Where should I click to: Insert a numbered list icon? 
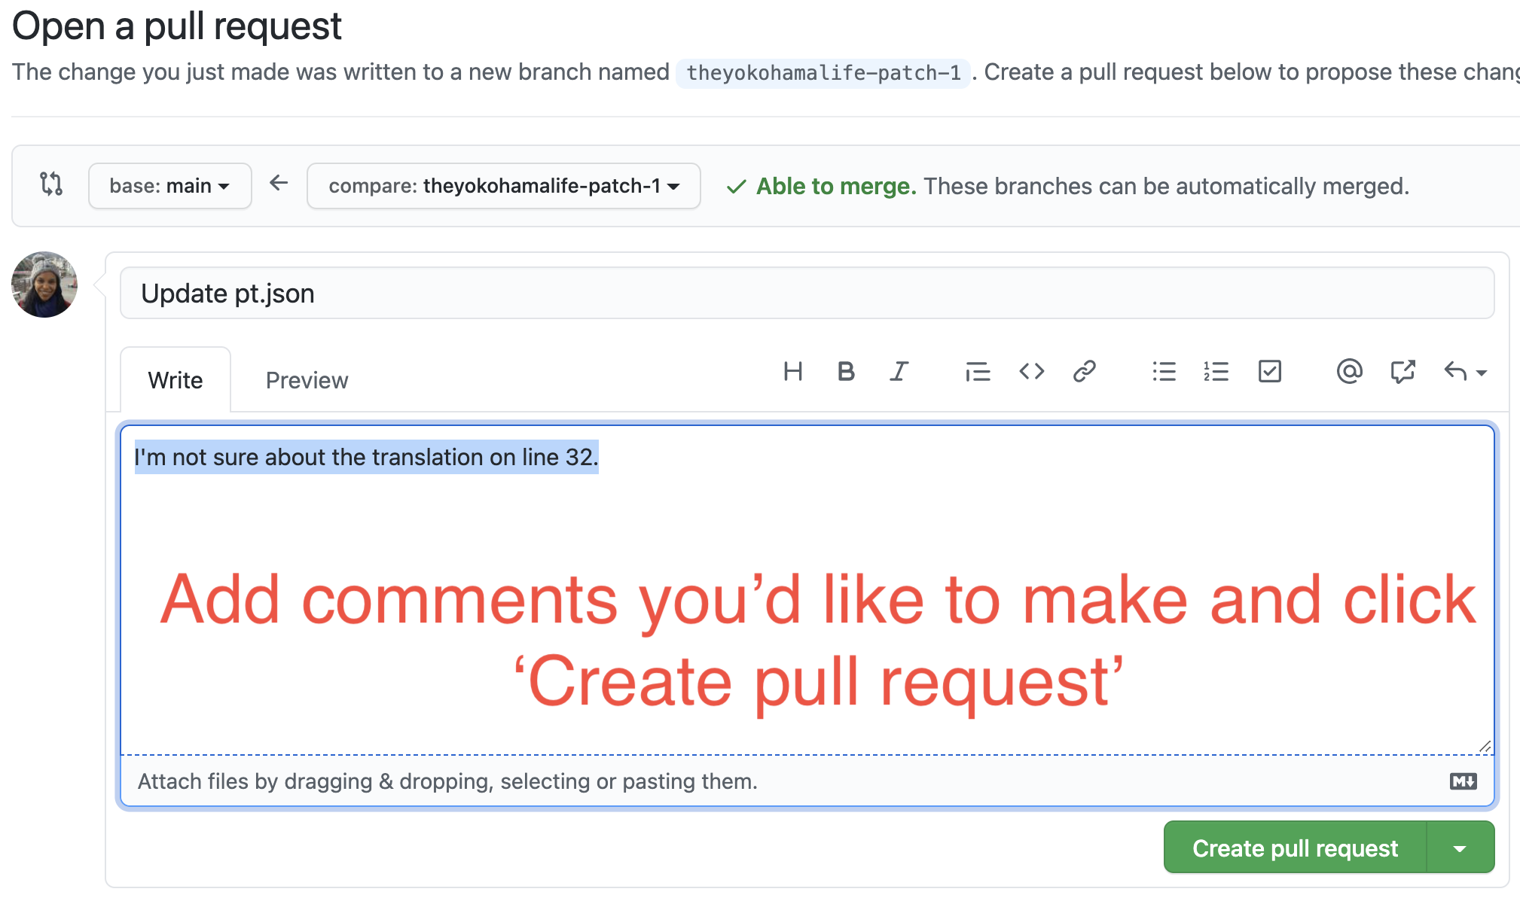[x=1216, y=371]
